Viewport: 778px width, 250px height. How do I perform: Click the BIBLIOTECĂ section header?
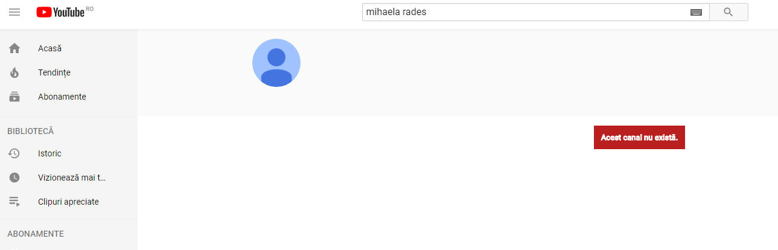(31, 131)
